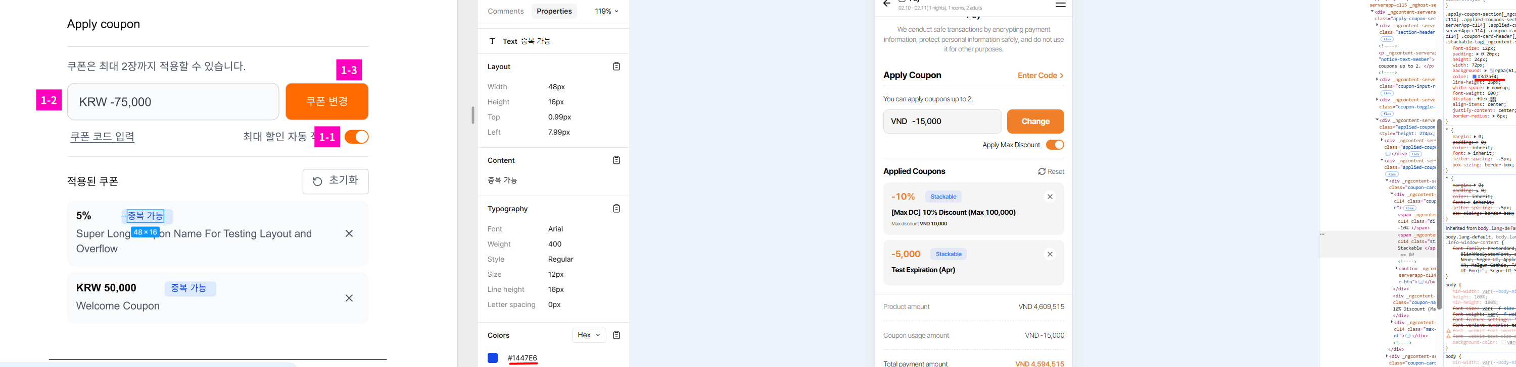Screen dimensions: 1516x367
Task: Remove the Test Expiration (Apr) coupon
Action: [1050, 254]
